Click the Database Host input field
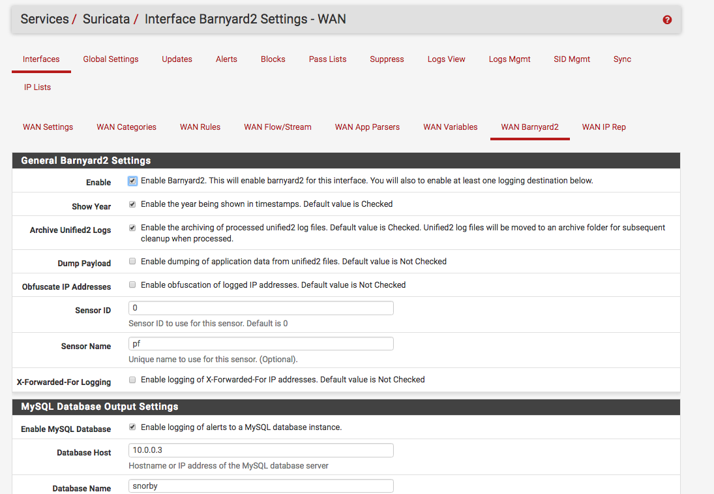Image resolution: width=714 pixels, height=494 pixels. coord(261,450)
